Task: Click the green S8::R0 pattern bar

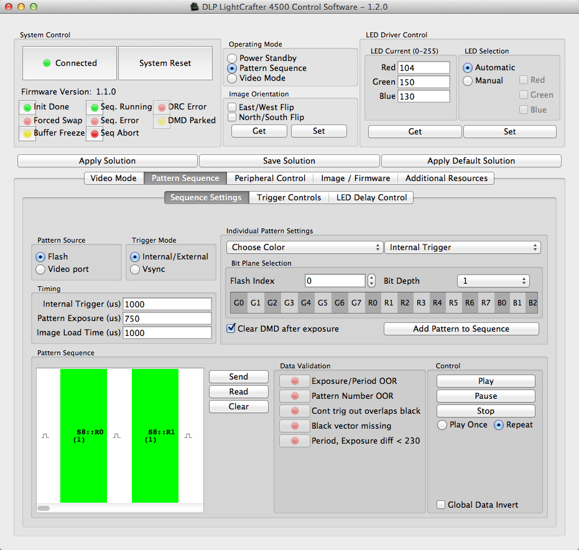Action: pos(83,436)
